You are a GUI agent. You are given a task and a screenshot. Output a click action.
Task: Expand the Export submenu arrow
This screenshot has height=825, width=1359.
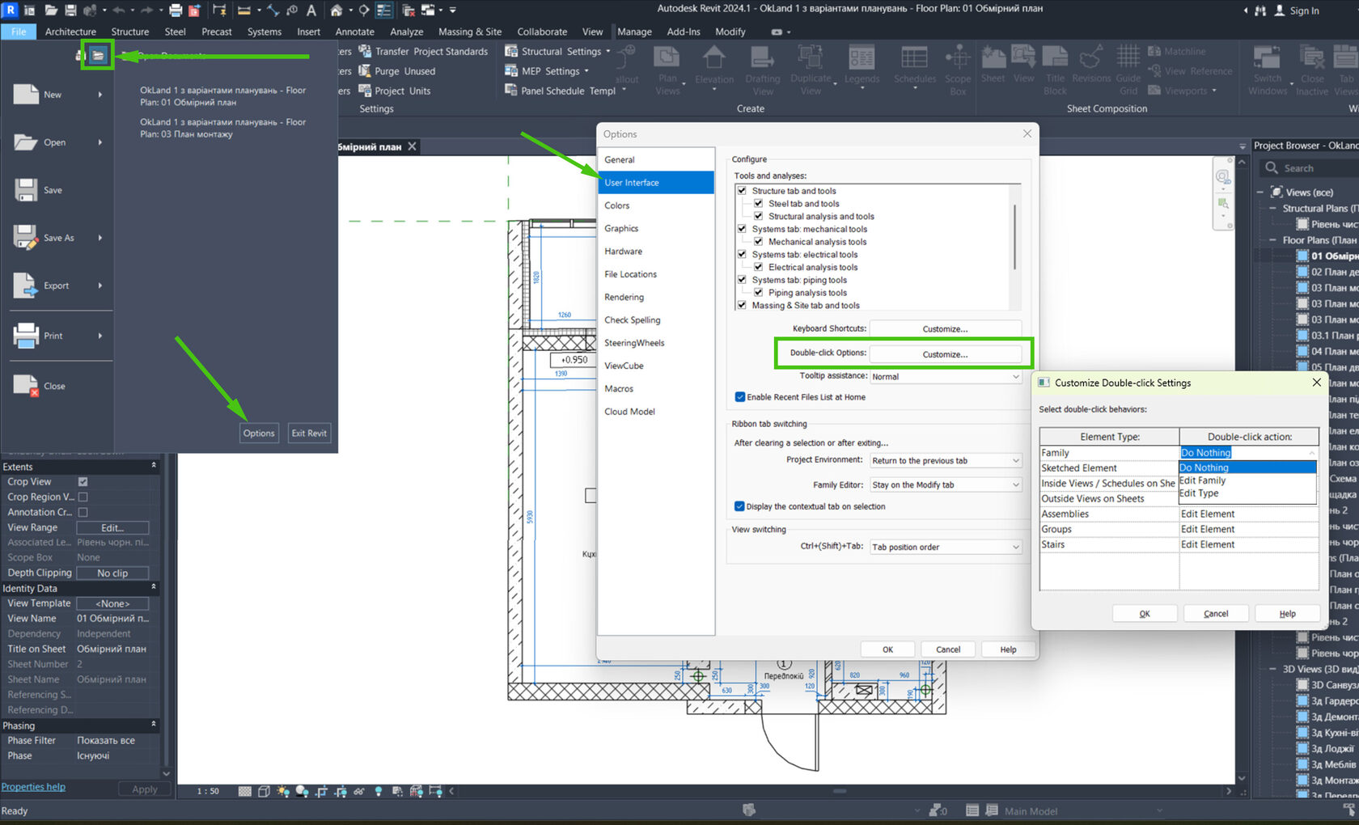pos(100,286)
